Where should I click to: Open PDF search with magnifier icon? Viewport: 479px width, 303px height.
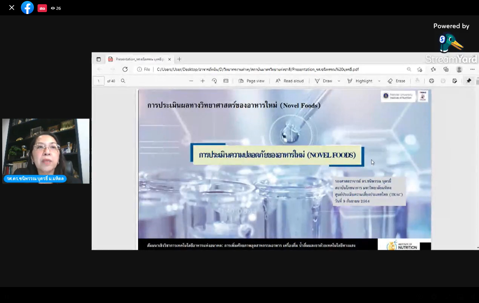[x=123, y=81]
